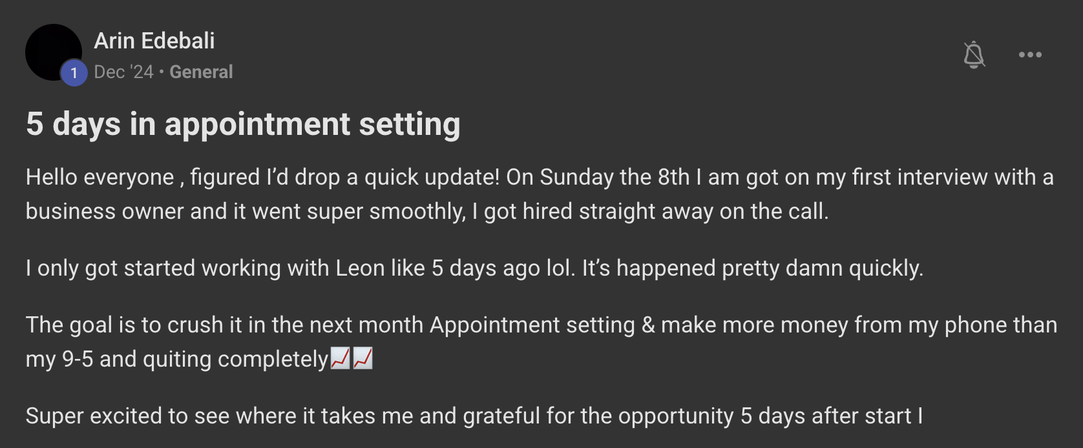Open the General category link
The image size is (1083, 448).
pos(201,72)
